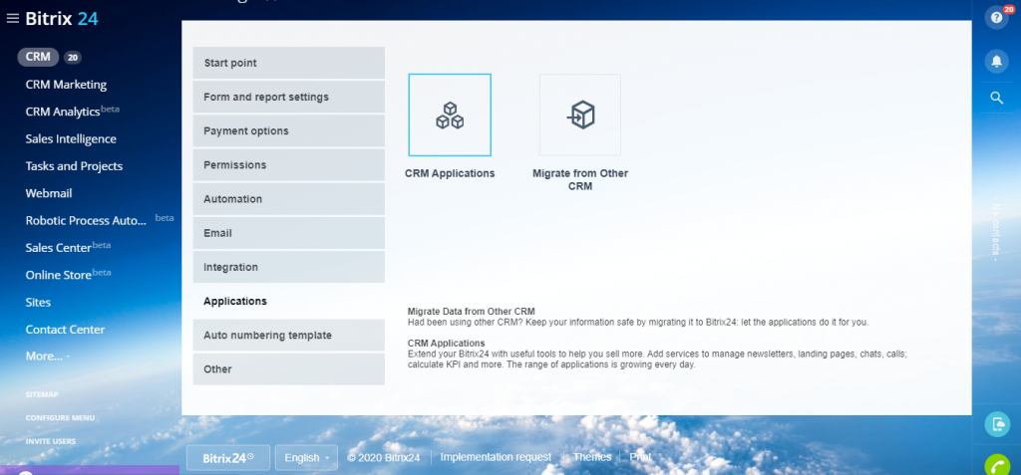Open the green phone call button

tap(996, 465)
